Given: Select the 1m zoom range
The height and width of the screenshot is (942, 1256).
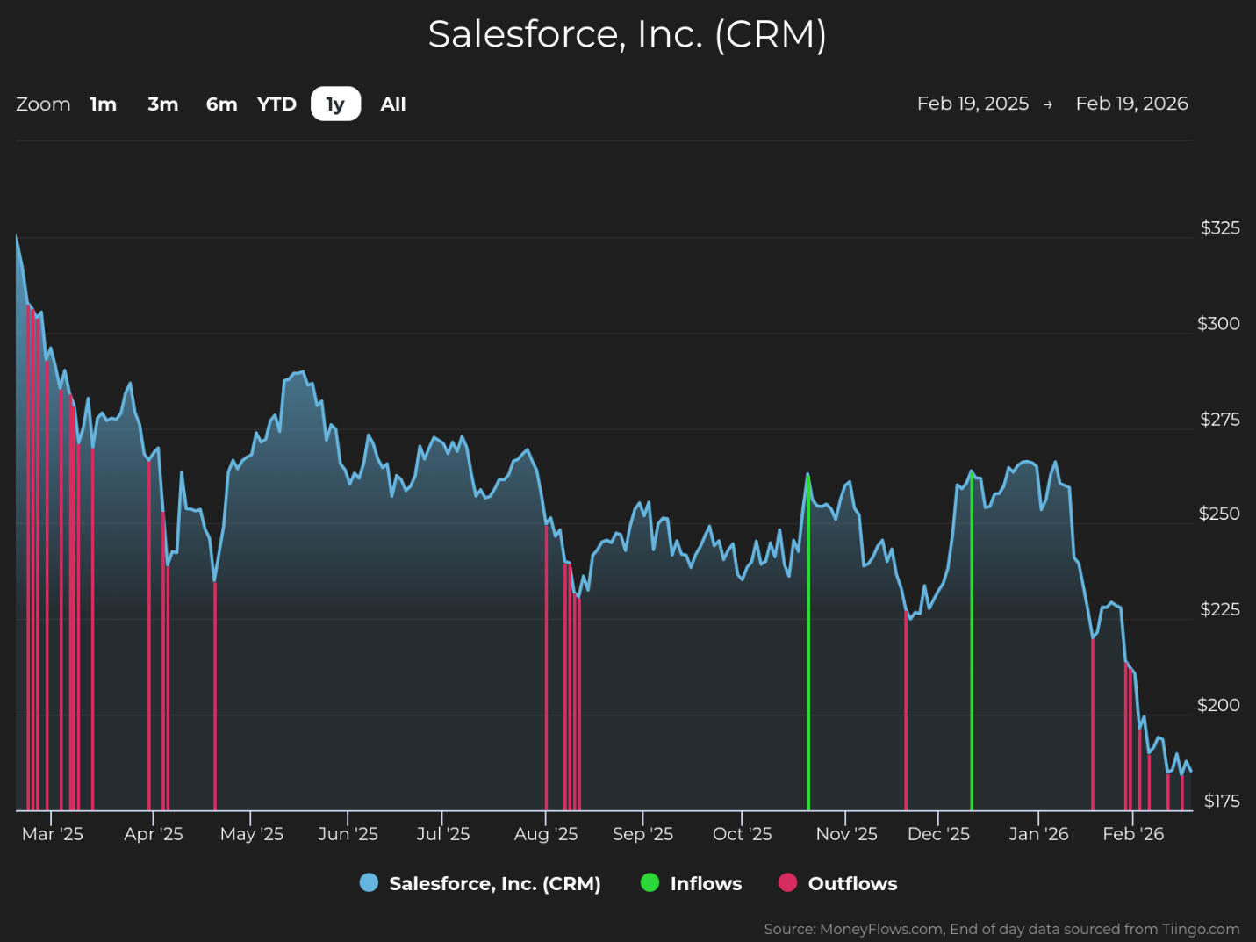Looking at the screenshot, I should point(104,104).
